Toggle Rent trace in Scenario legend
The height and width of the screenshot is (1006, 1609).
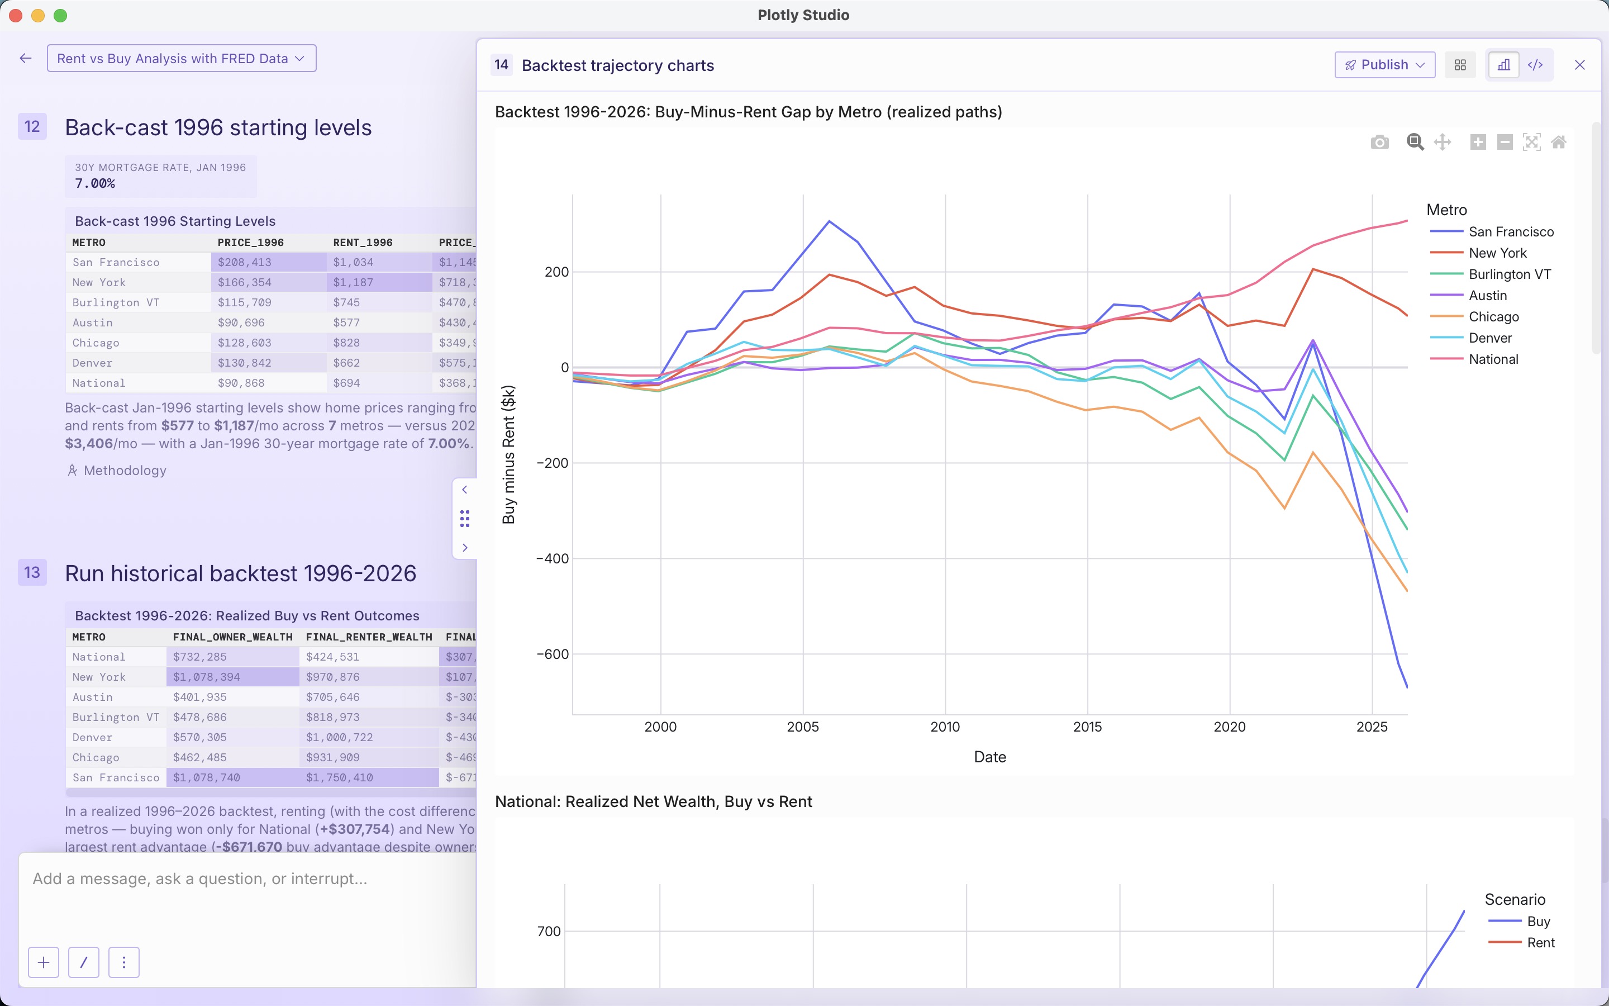tap(1521, 943)
